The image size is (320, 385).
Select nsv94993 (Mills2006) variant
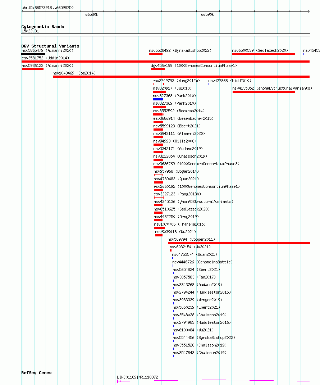click(175, 141)
